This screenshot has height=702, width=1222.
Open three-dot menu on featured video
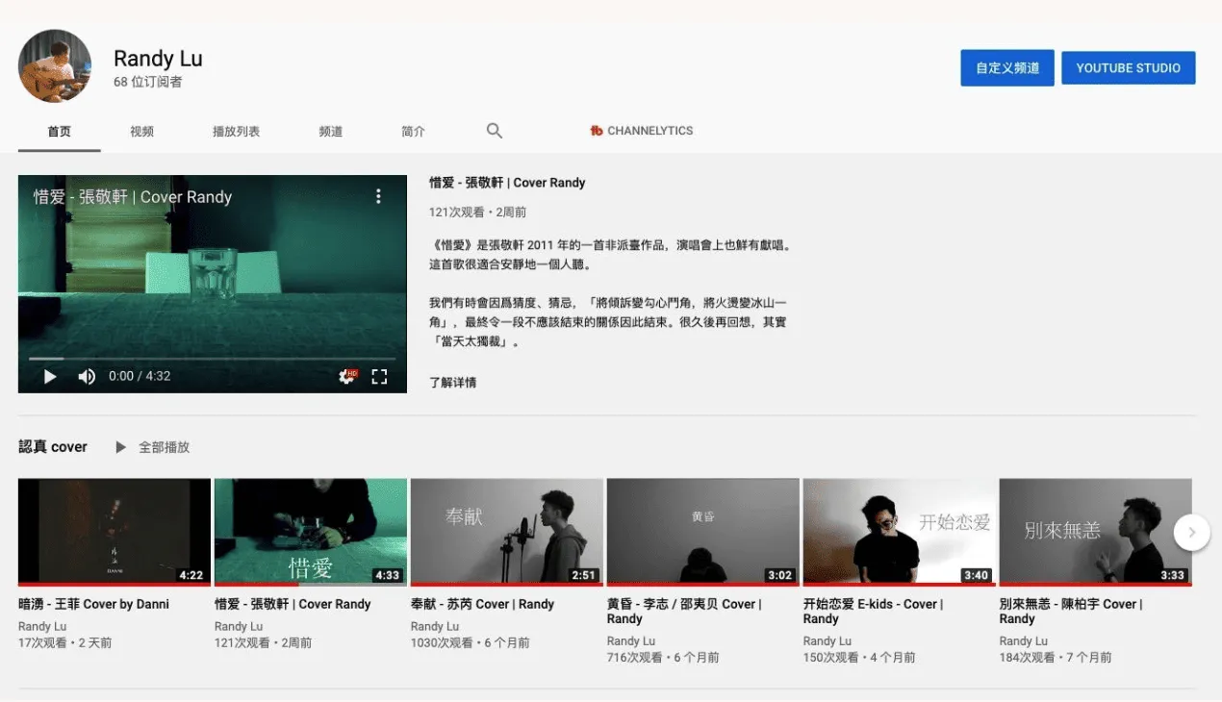[x=378, y=196]
